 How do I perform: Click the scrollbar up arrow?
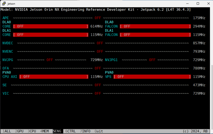click(210, 9)
